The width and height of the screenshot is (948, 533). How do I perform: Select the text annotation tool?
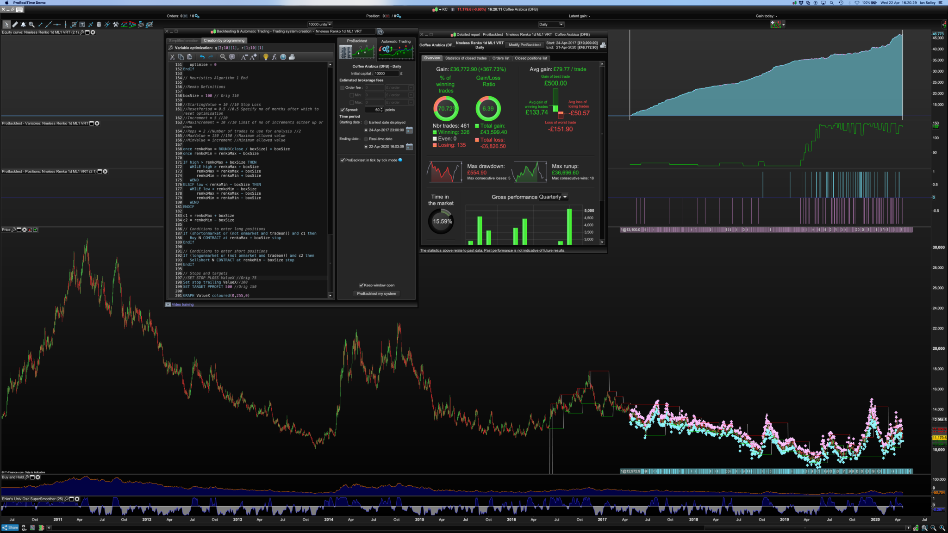pyautogui.click(x=82, y=25)
